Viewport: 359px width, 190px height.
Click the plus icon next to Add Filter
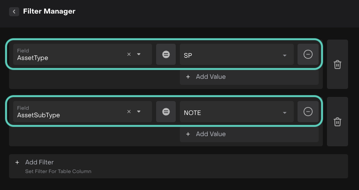click(17, 162)
